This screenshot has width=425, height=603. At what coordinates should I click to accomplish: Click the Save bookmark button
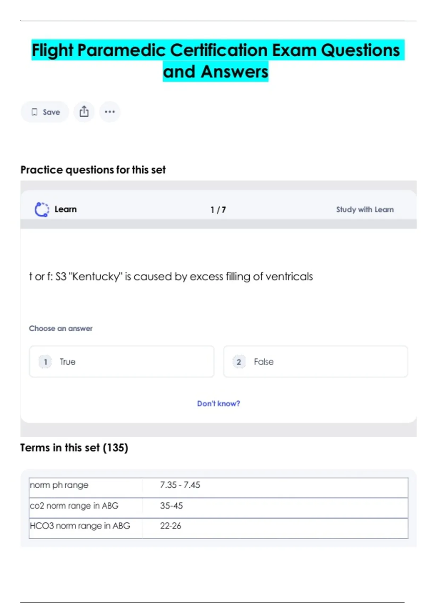click(45, 112)
